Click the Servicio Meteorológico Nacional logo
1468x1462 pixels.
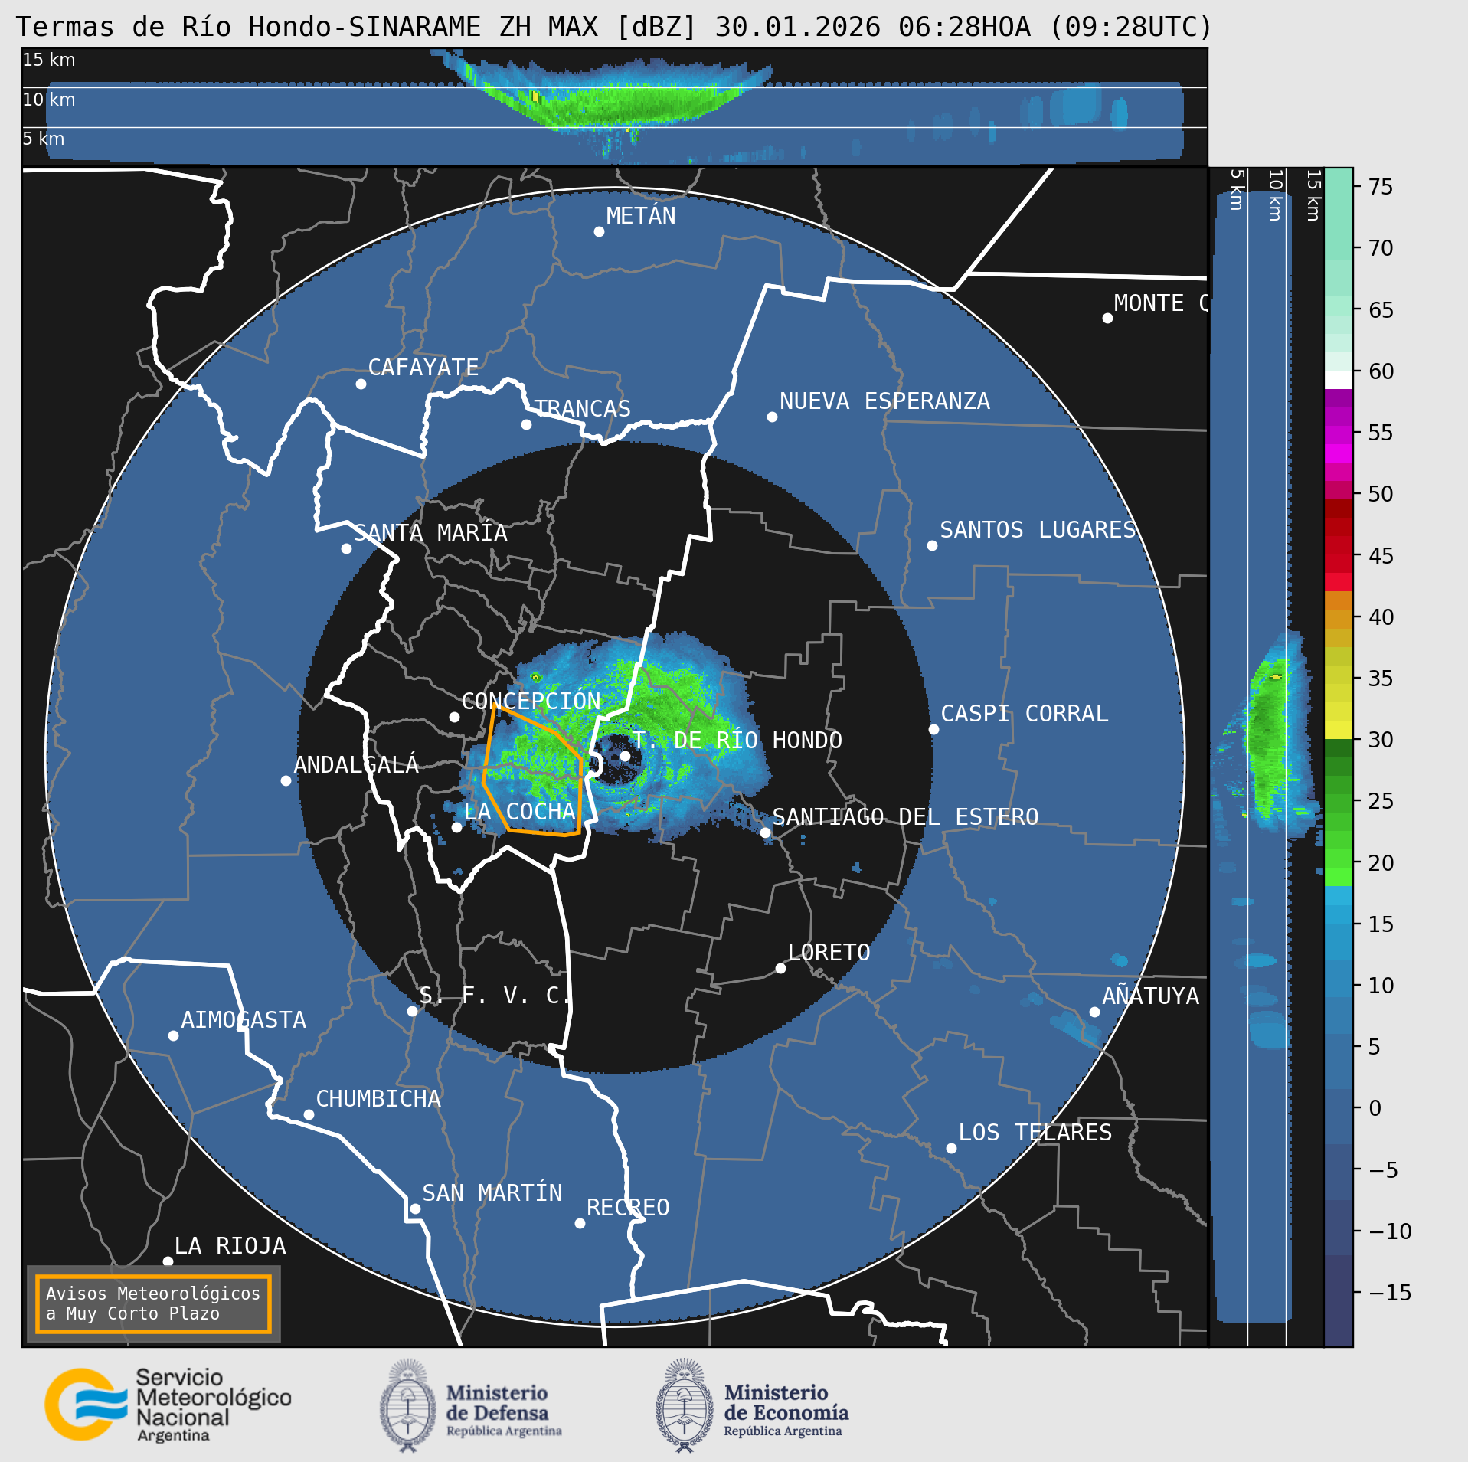(x=168, y=1405)
